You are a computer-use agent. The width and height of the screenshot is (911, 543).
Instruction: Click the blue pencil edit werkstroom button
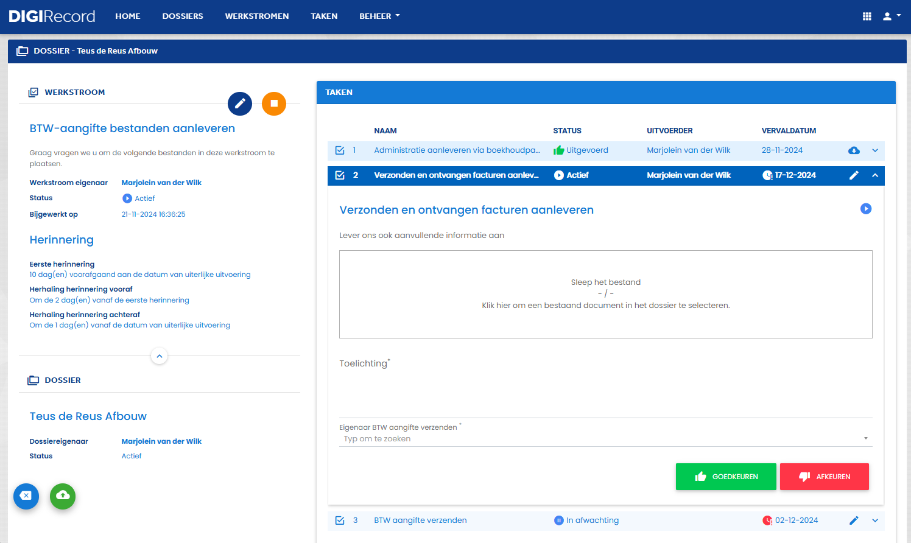pyautogui.click(x=240, y=103)
